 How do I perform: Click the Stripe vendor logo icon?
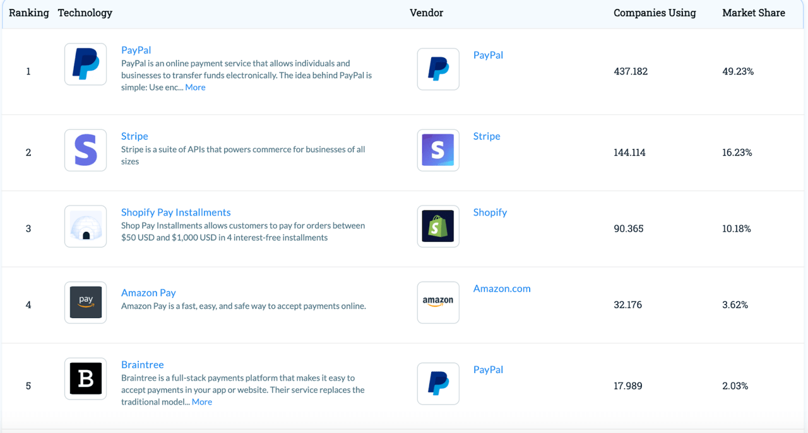pyautogui.click(x=438, y=150)
